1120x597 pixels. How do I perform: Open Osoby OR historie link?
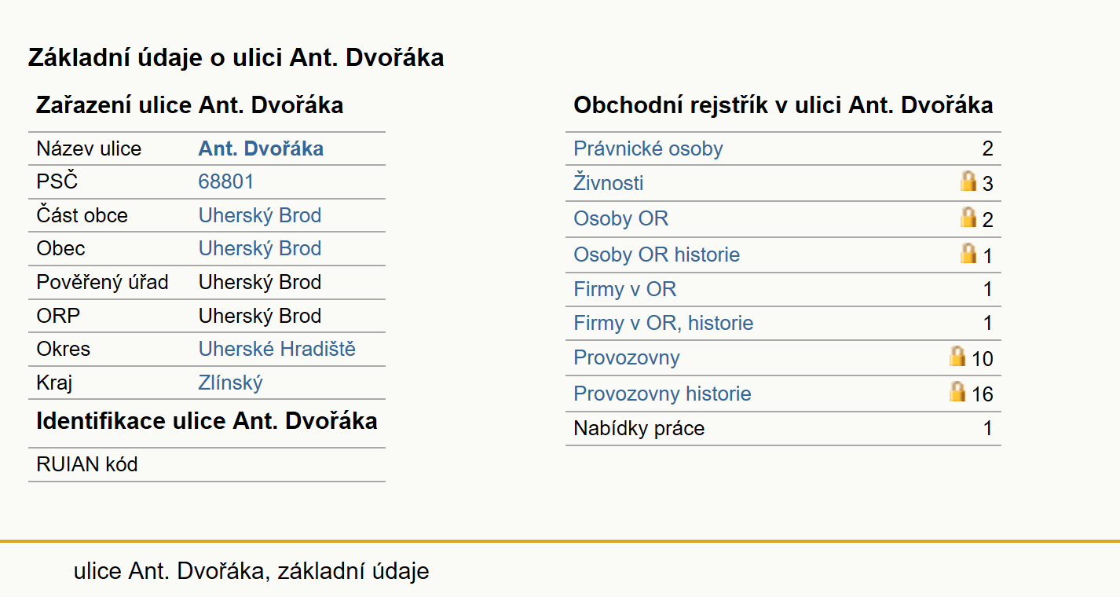coord(657,255)
